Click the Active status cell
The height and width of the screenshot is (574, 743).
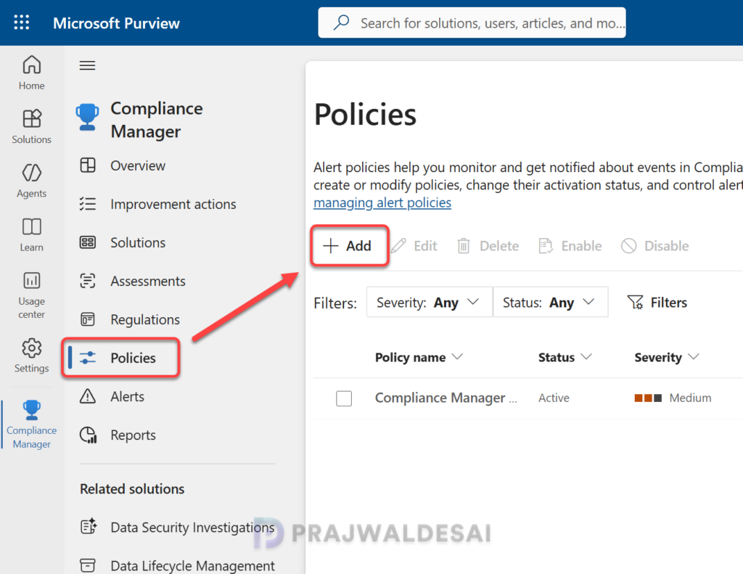(x=554, y=398)
